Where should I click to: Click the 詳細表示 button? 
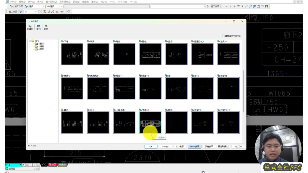tap(209, 147)
